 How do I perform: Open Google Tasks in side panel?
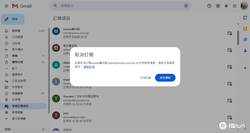(245, 39)
